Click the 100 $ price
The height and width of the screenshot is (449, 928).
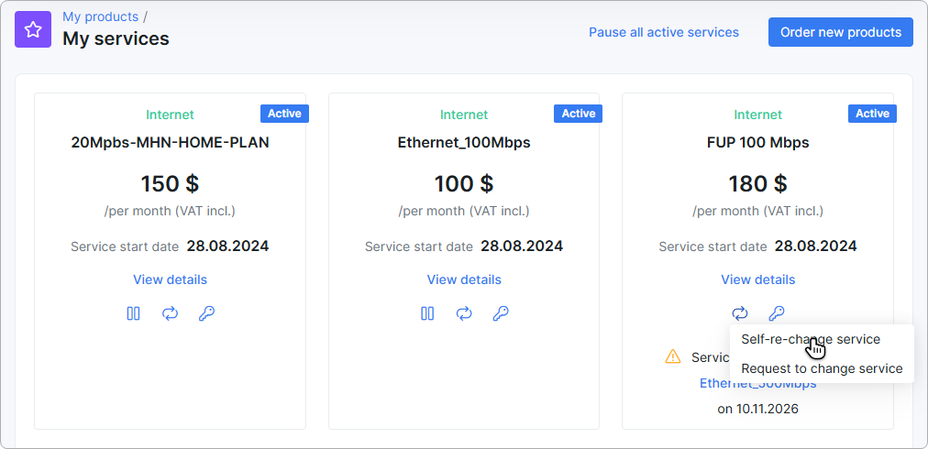pos(464,183)
